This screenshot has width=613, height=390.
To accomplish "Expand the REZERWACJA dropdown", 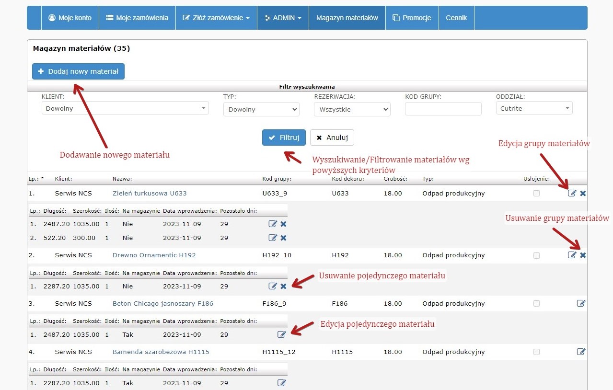I will coord(352,109).
